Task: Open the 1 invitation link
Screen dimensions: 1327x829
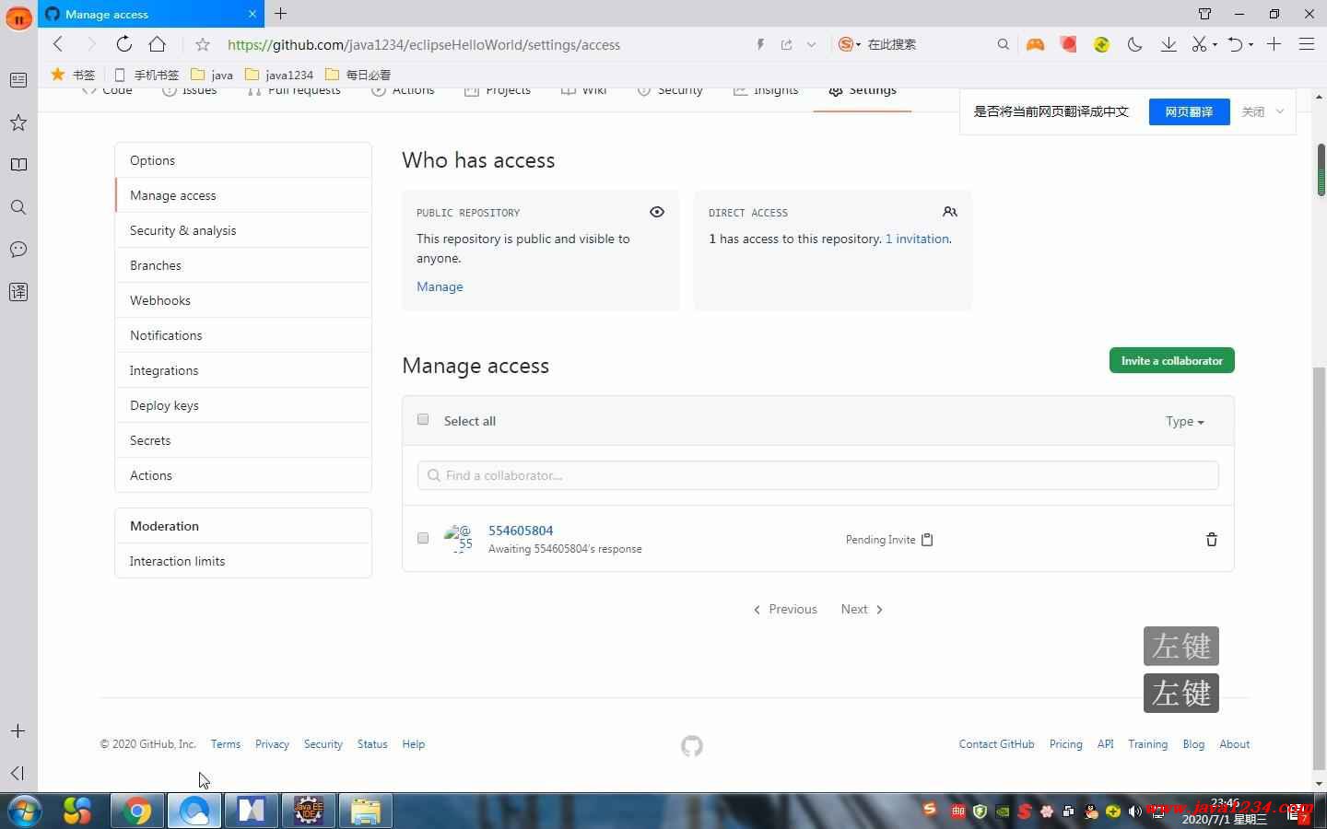Action: pyautogui.click(x=917, y=239)
